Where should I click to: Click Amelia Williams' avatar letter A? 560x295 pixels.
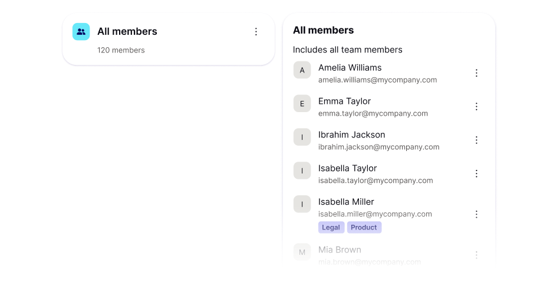pos(302,71)
